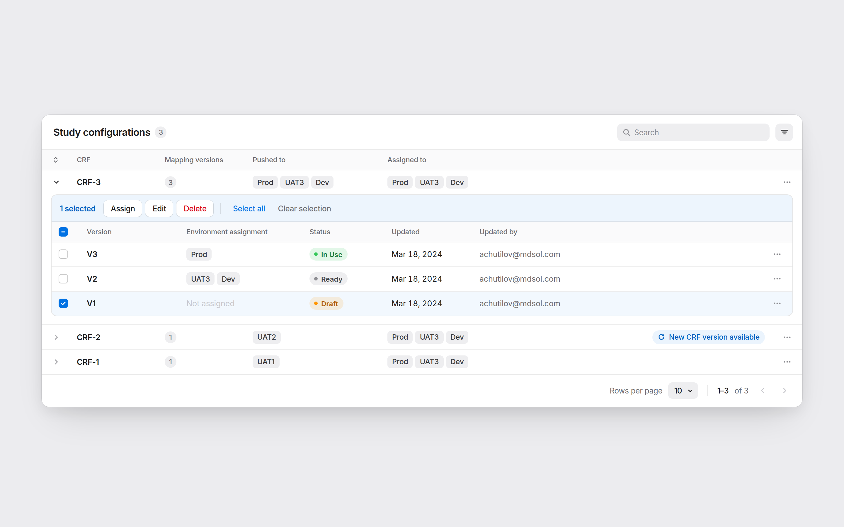Click Not assigned text in V1 row

click(x=210, y=304)
